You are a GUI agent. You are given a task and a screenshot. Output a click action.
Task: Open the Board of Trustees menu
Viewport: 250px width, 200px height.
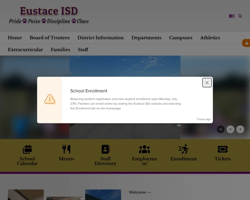[x=50, y=37]
